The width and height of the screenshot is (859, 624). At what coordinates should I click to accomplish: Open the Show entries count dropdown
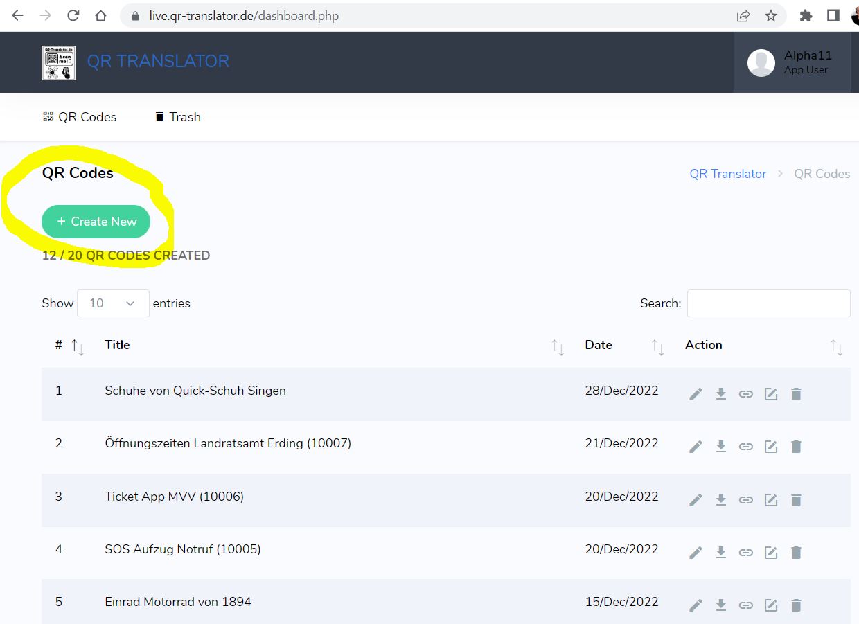click(x=113, y=303)
